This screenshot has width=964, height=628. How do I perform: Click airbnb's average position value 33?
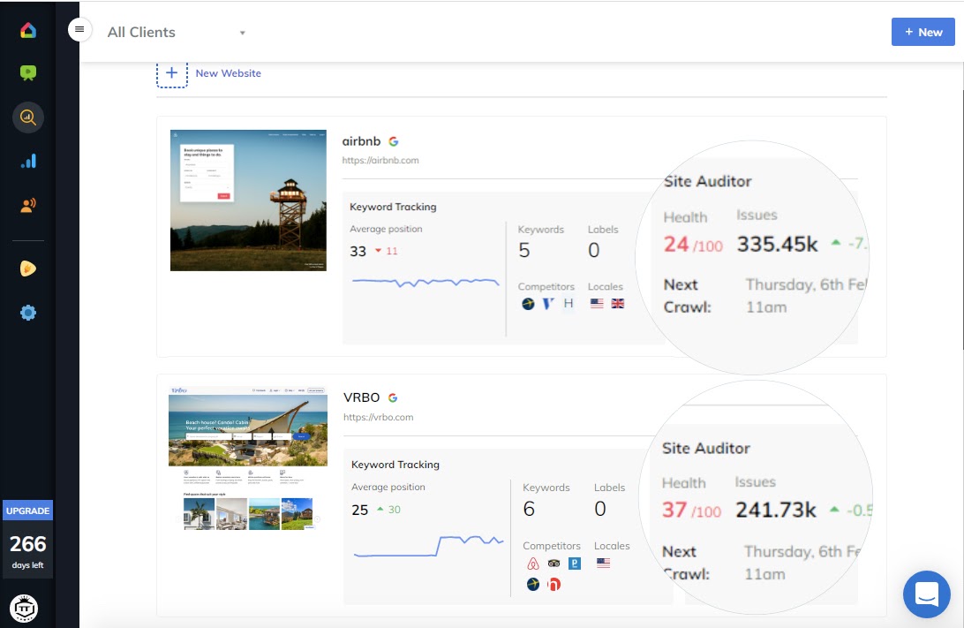click(x=358, y=252)
